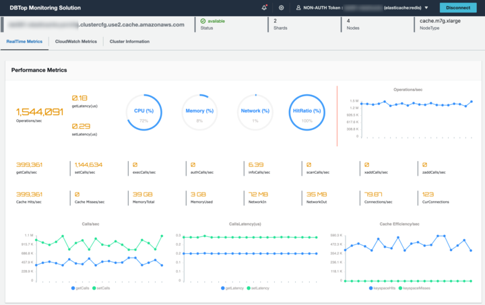Toggle getCalls series in Calls/sec legend
The width and height of the screenshot is (485, 305).
click(x=80, y=288)
